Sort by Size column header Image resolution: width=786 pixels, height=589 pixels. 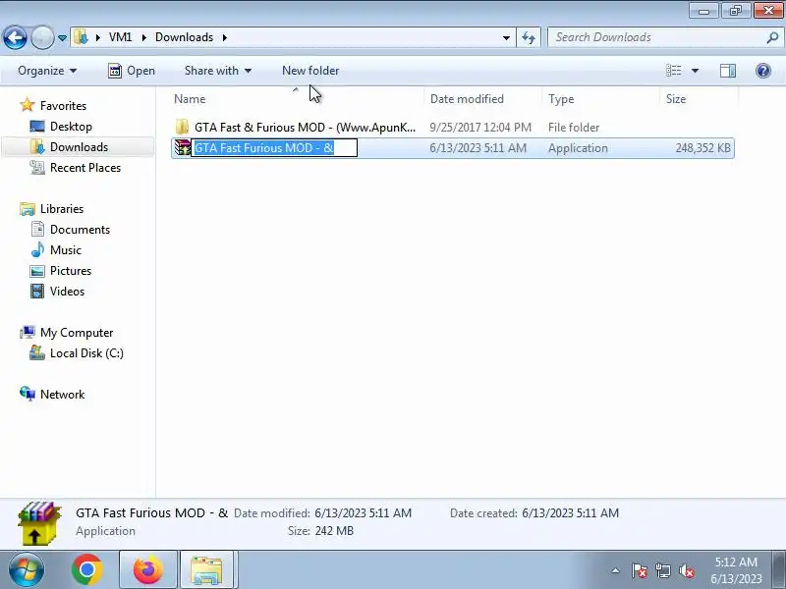[676, 99]
